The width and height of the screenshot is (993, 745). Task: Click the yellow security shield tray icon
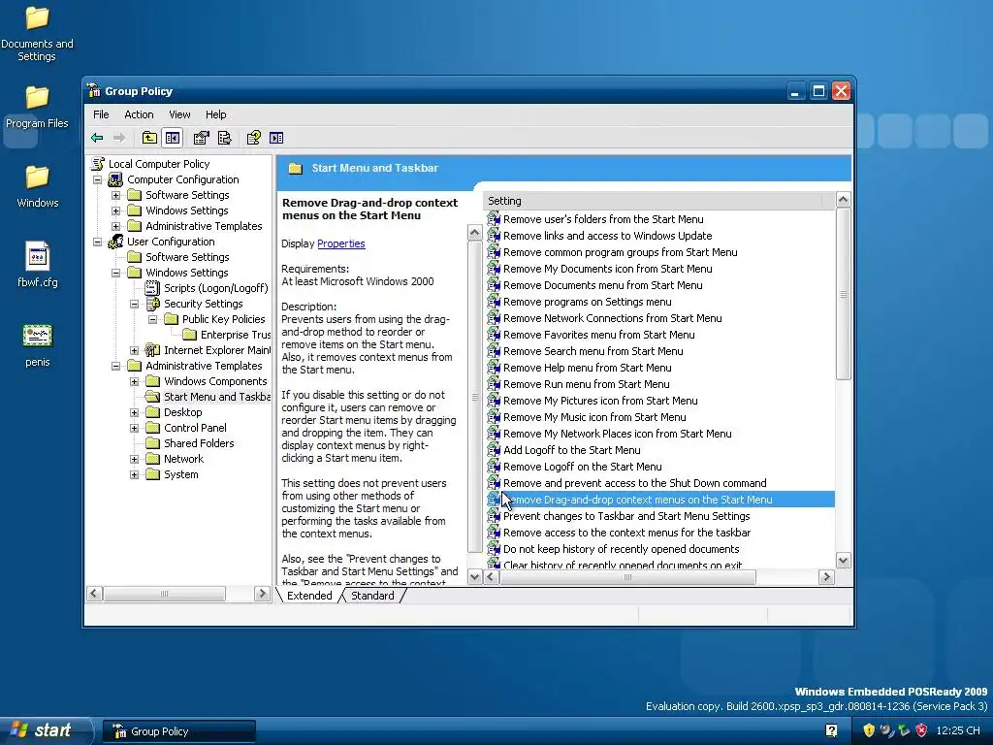point(869,730)
